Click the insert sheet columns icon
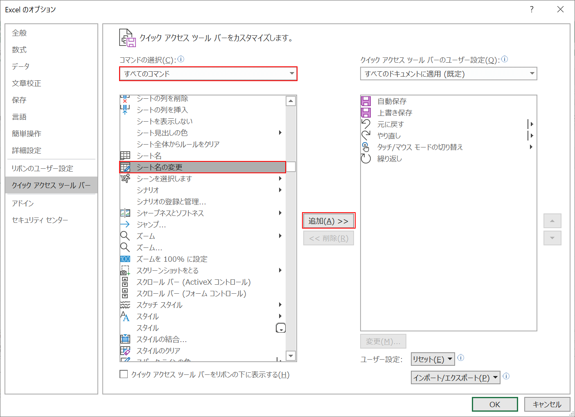This screenshot has height=417, width=575. 125,110
